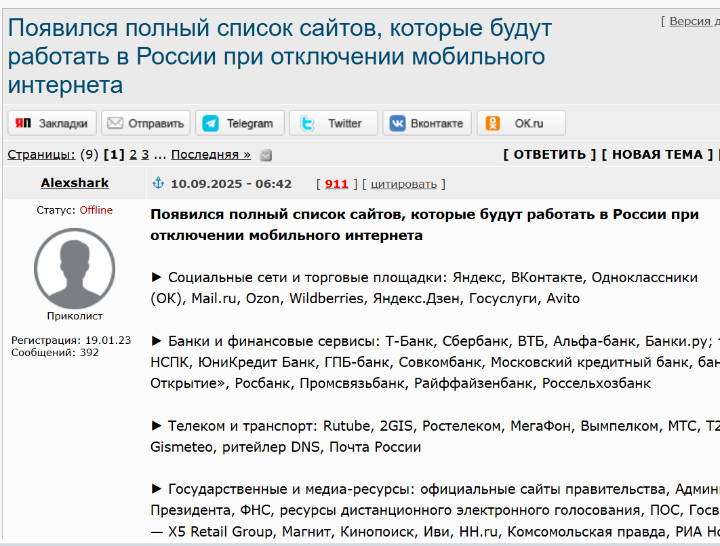Click the Alexshark default avatar image
Image resolution: width=720 pixels, height=546 pixels.
pos(75,269)
